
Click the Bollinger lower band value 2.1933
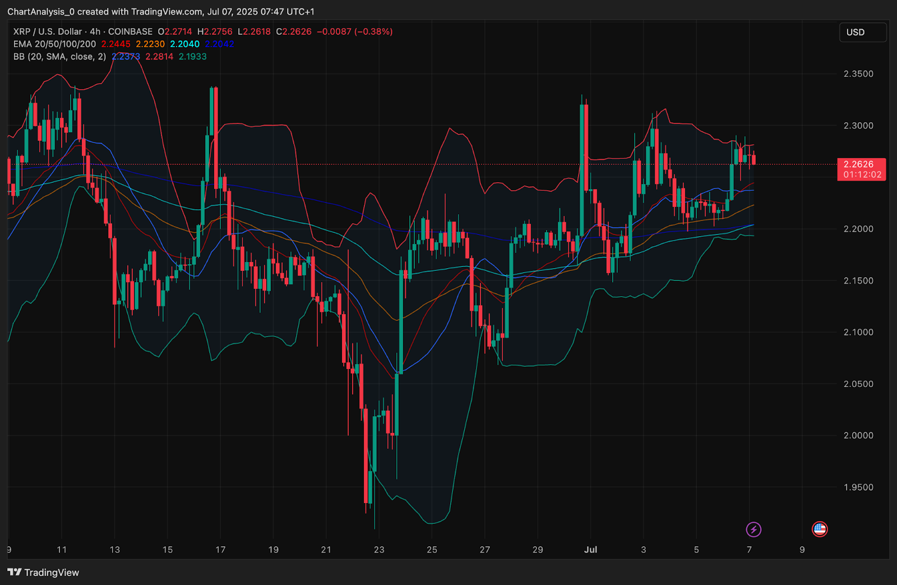tap(192, 57)
